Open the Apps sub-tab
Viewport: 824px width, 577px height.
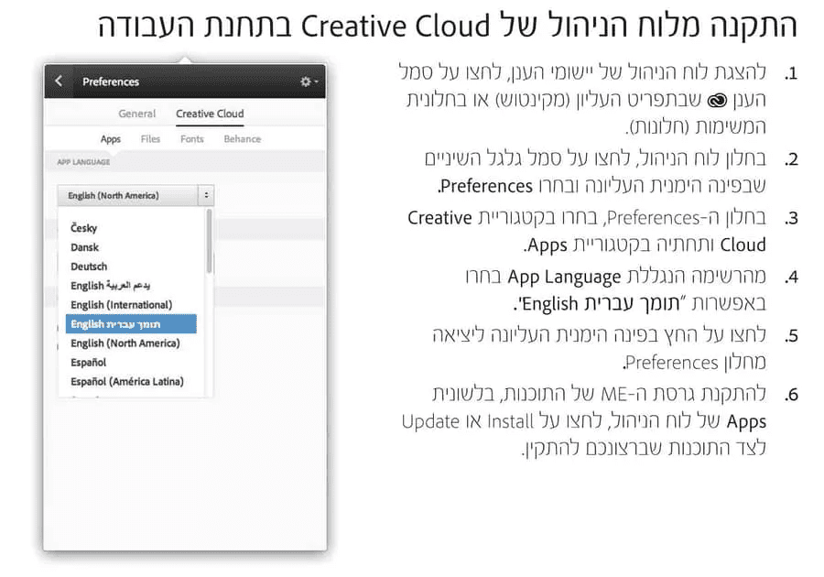[x=111, y=139]
